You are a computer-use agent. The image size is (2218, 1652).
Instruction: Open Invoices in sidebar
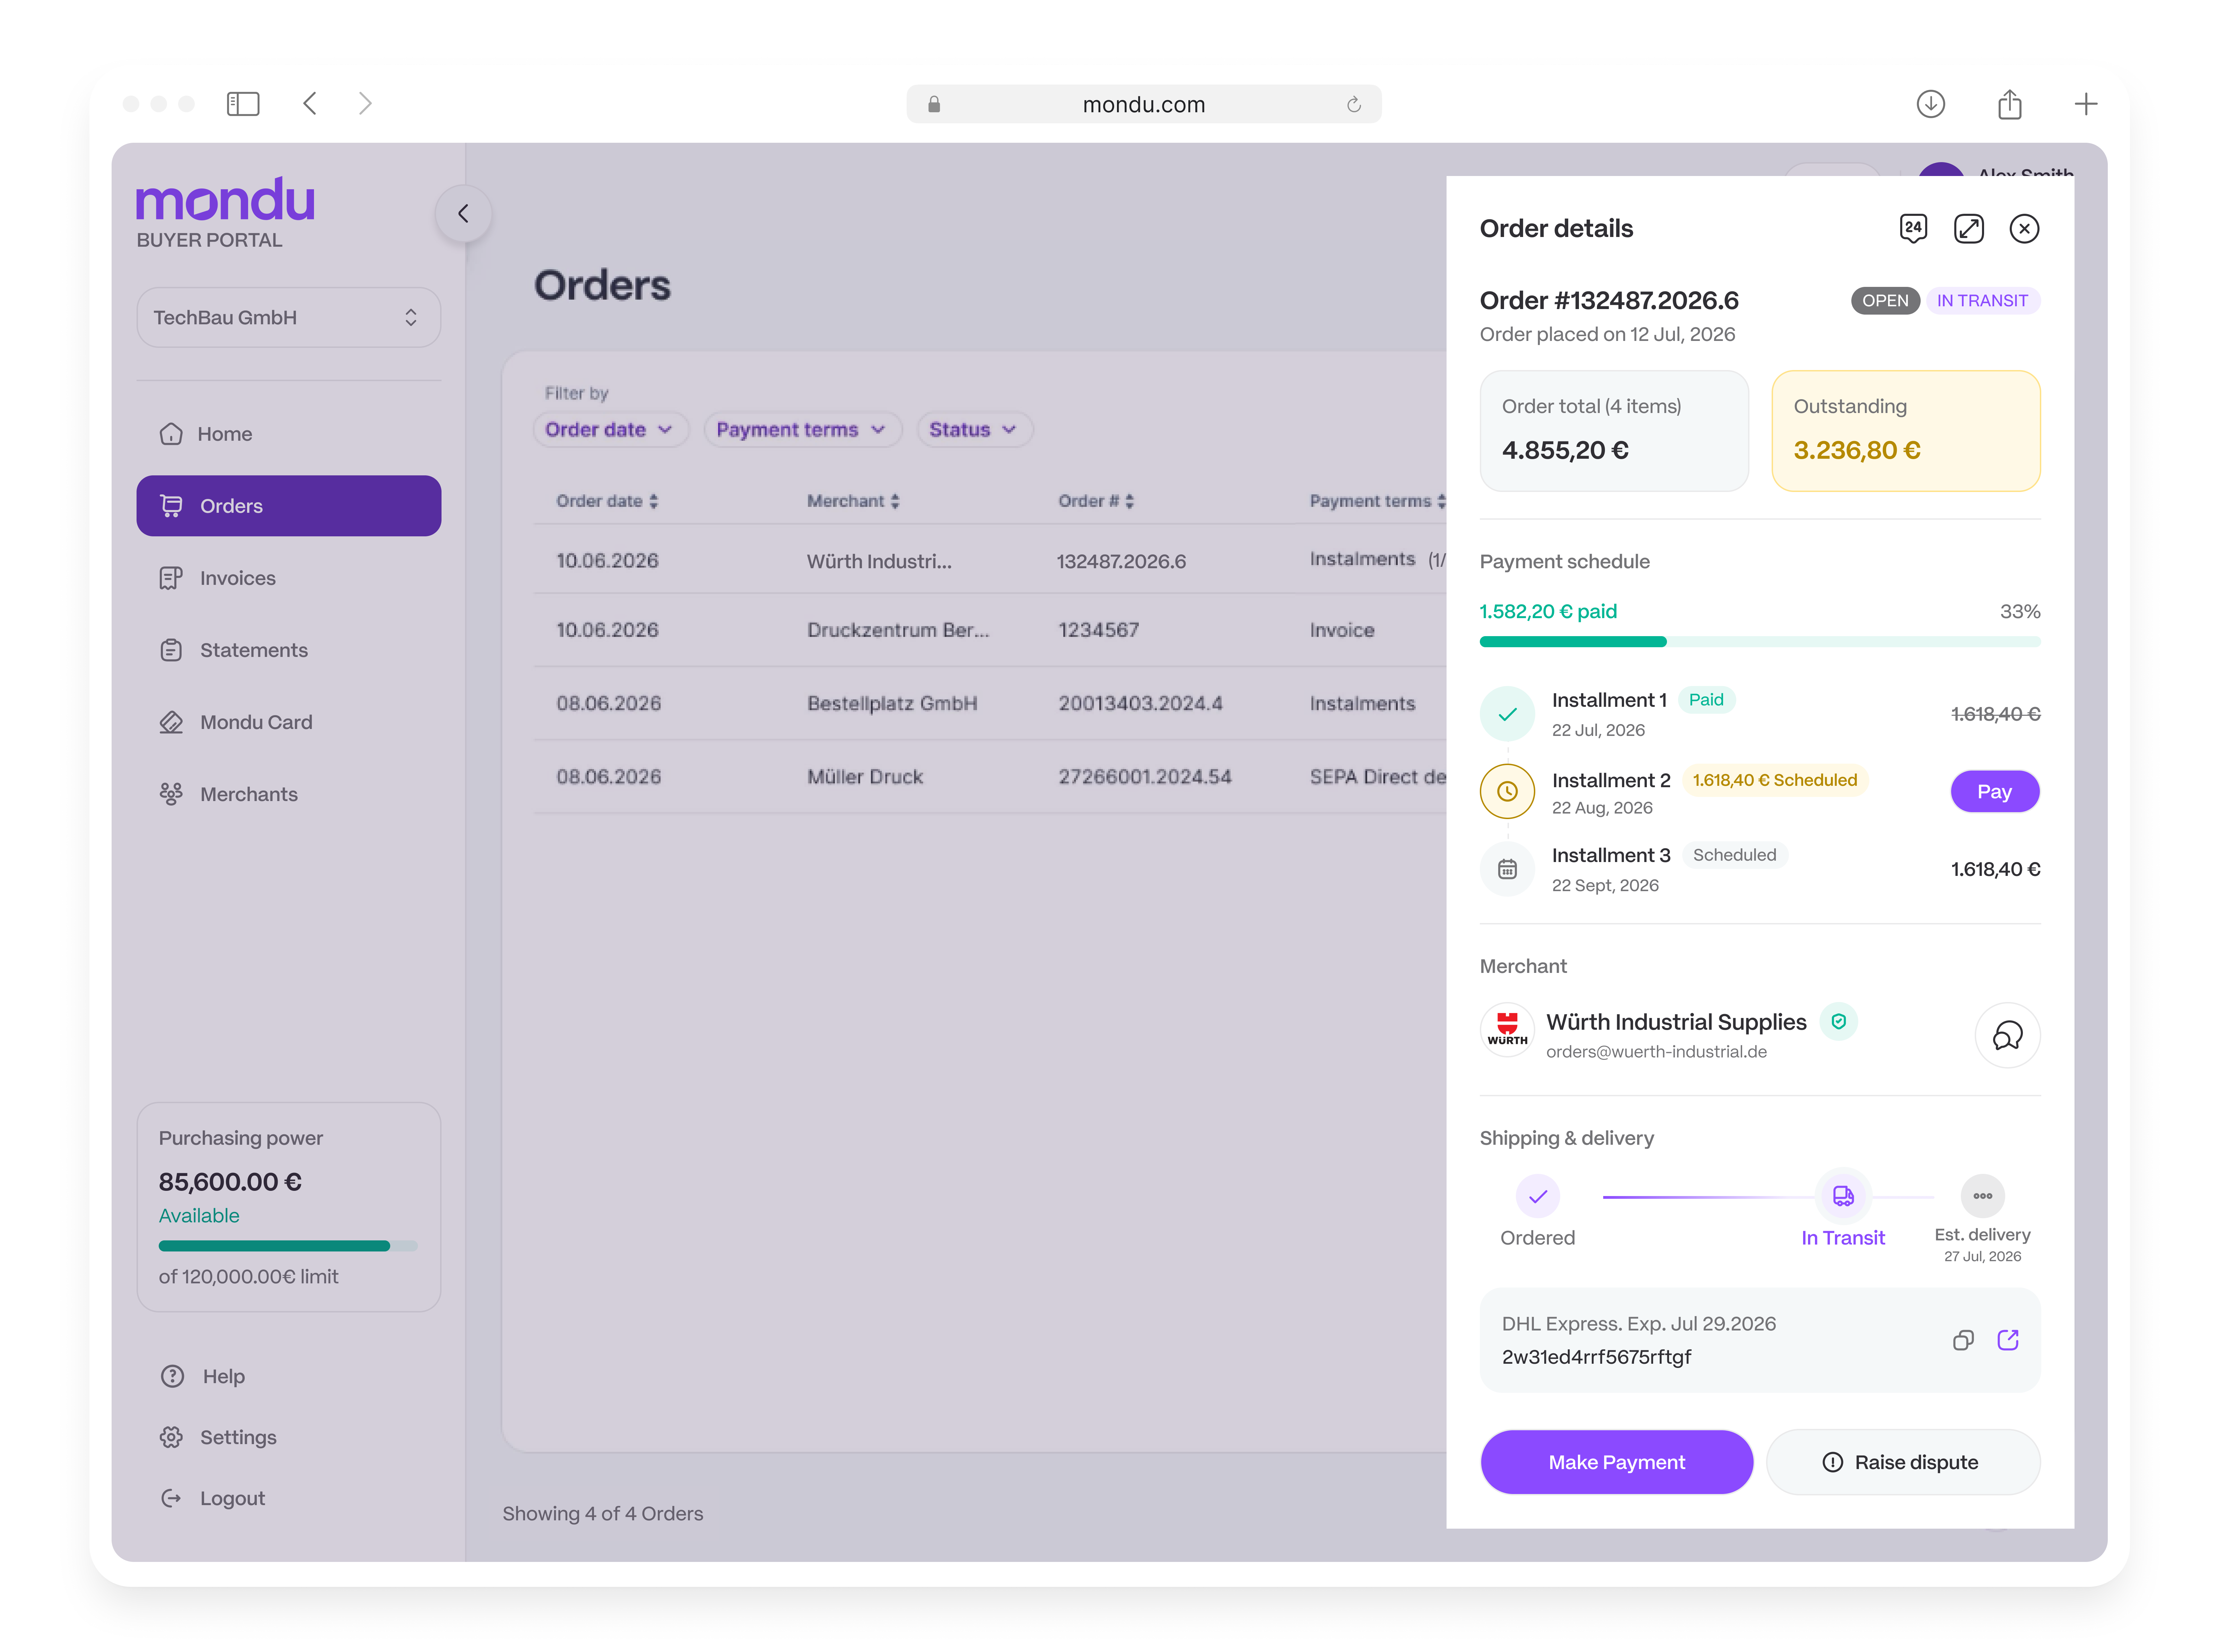coord(288,578)
